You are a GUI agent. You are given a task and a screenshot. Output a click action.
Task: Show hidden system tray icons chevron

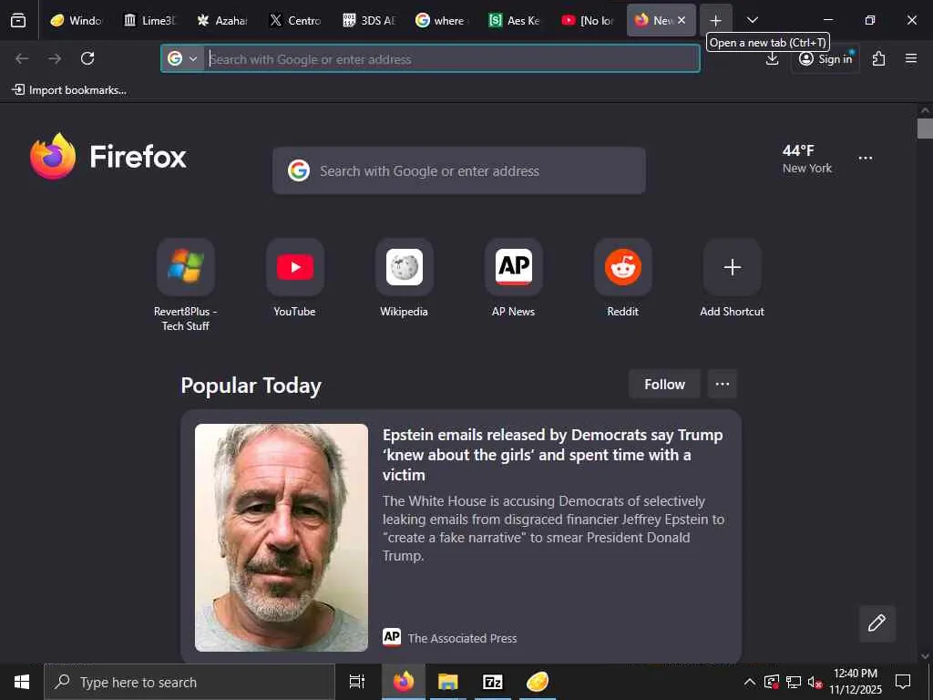(x=750, y=682)
